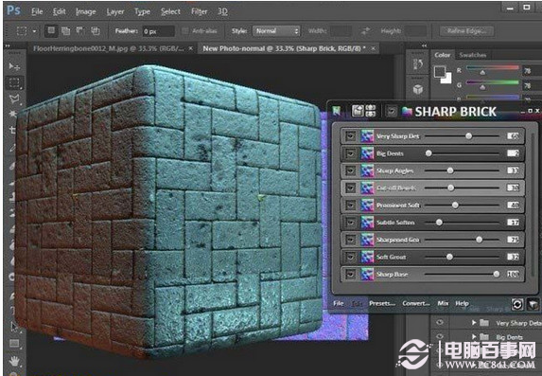Click Presets in the plugin menu

(x=382, y=303)
